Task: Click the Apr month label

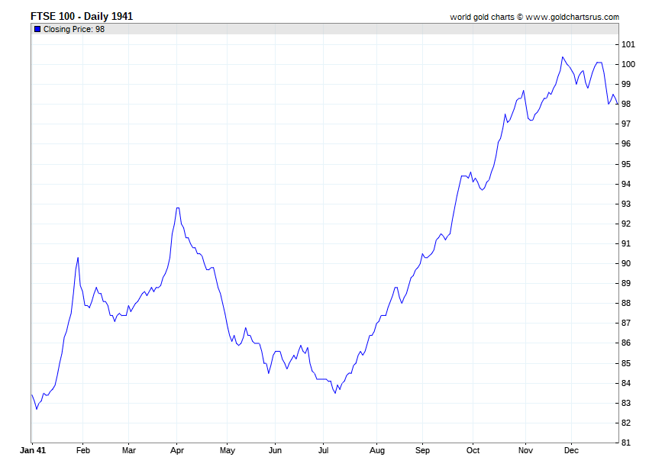Action: pos(177,450)
